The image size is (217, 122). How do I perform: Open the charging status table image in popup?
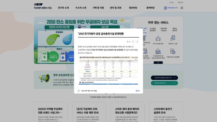(108, 70)
